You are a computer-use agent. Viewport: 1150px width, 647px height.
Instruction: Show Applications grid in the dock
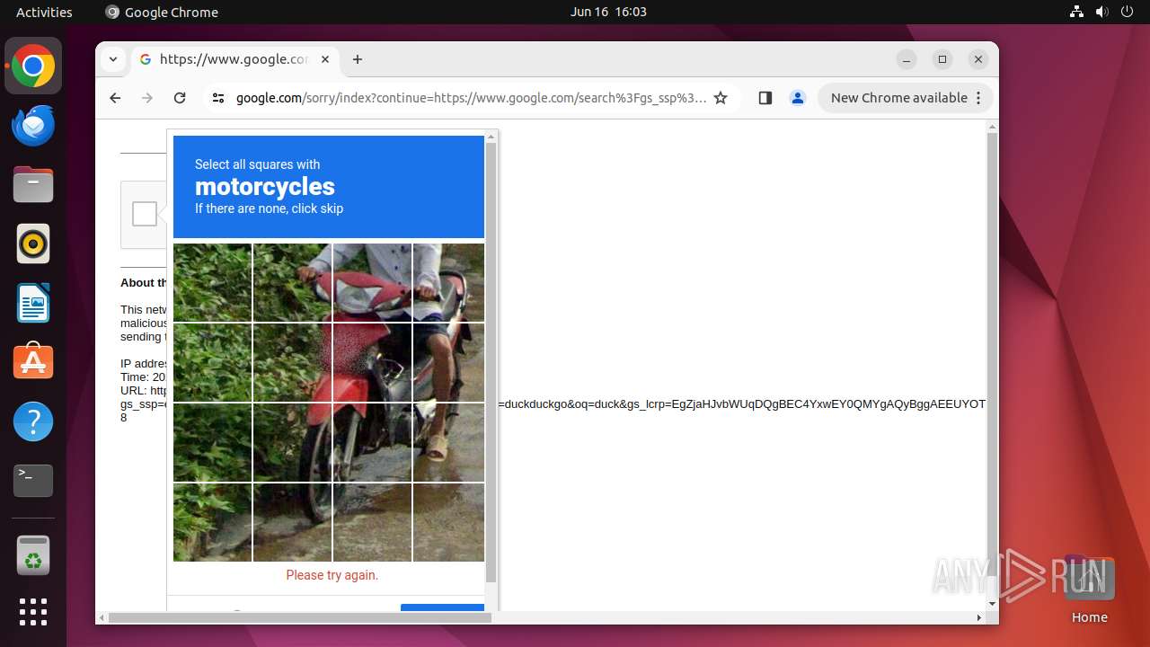click(33, 612)
